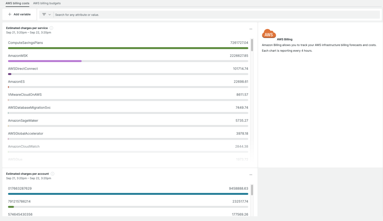
Task: Click the scrollbar in the per service chart
Action: point(252,45)
